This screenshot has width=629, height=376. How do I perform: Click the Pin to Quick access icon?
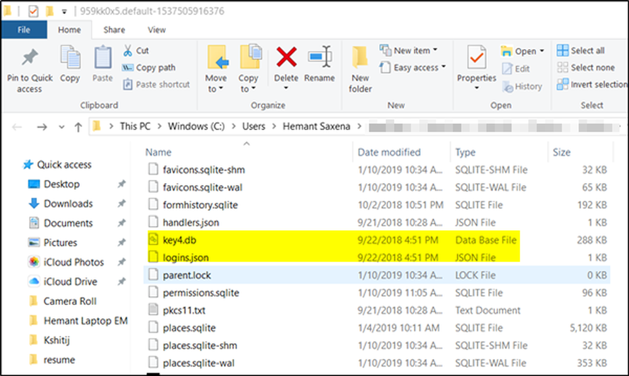click(x=30, y=58)
